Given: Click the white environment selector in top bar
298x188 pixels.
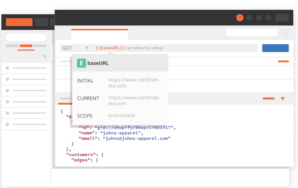Looking at the screenshot, I should [252, 32].
